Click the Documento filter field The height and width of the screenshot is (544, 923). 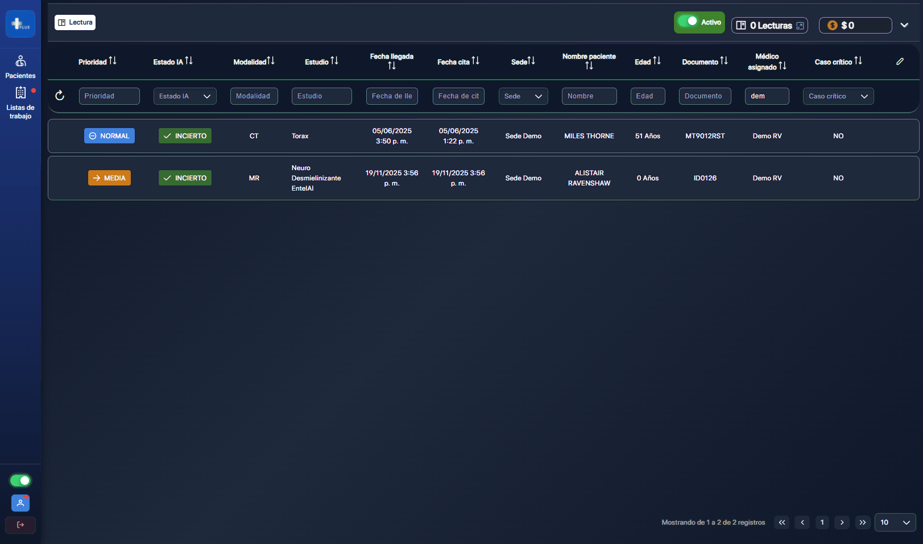705,96
